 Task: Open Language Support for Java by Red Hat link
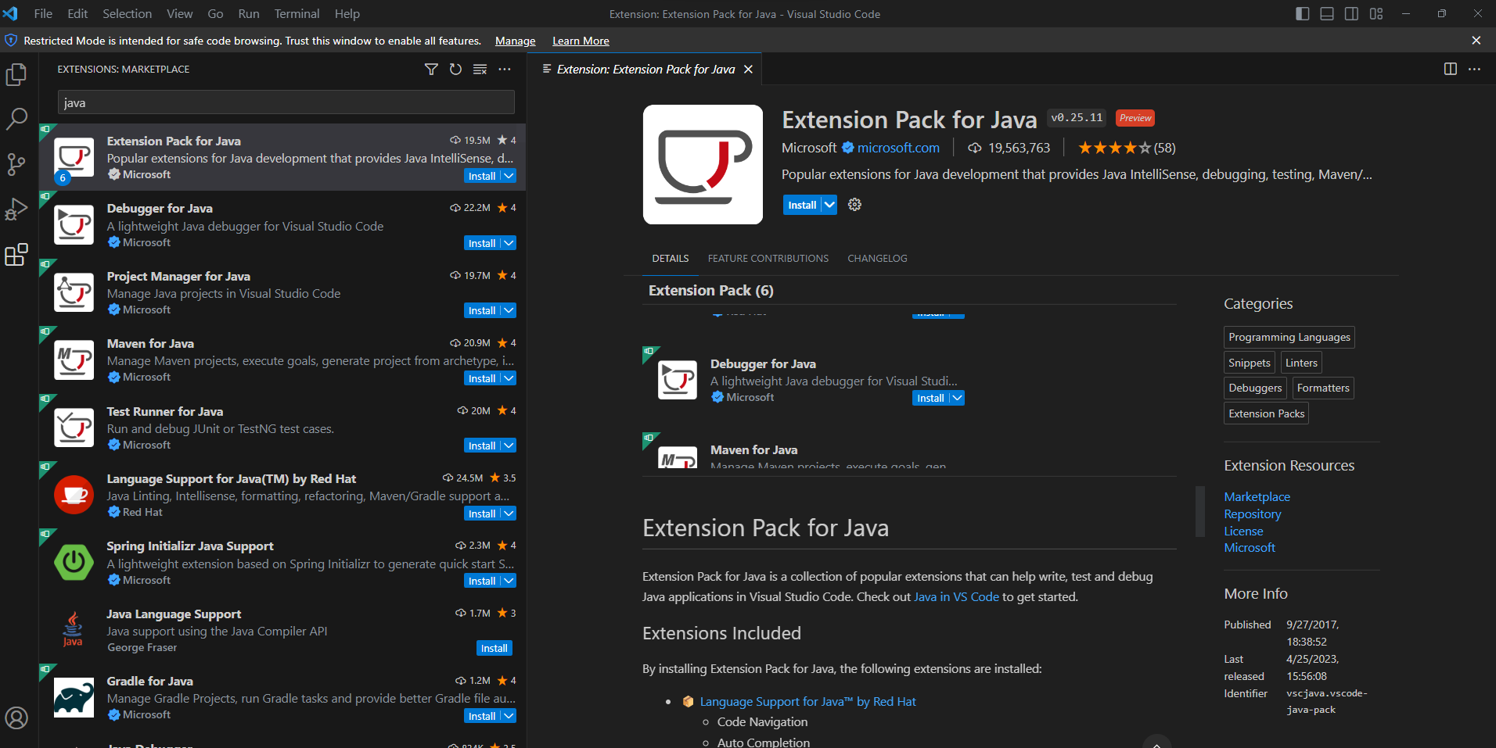click(x=807, y=702)
